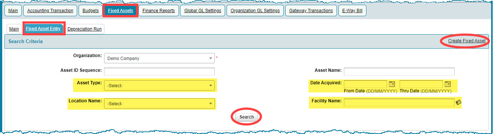Open the top-level Main tab

(13, 11)
